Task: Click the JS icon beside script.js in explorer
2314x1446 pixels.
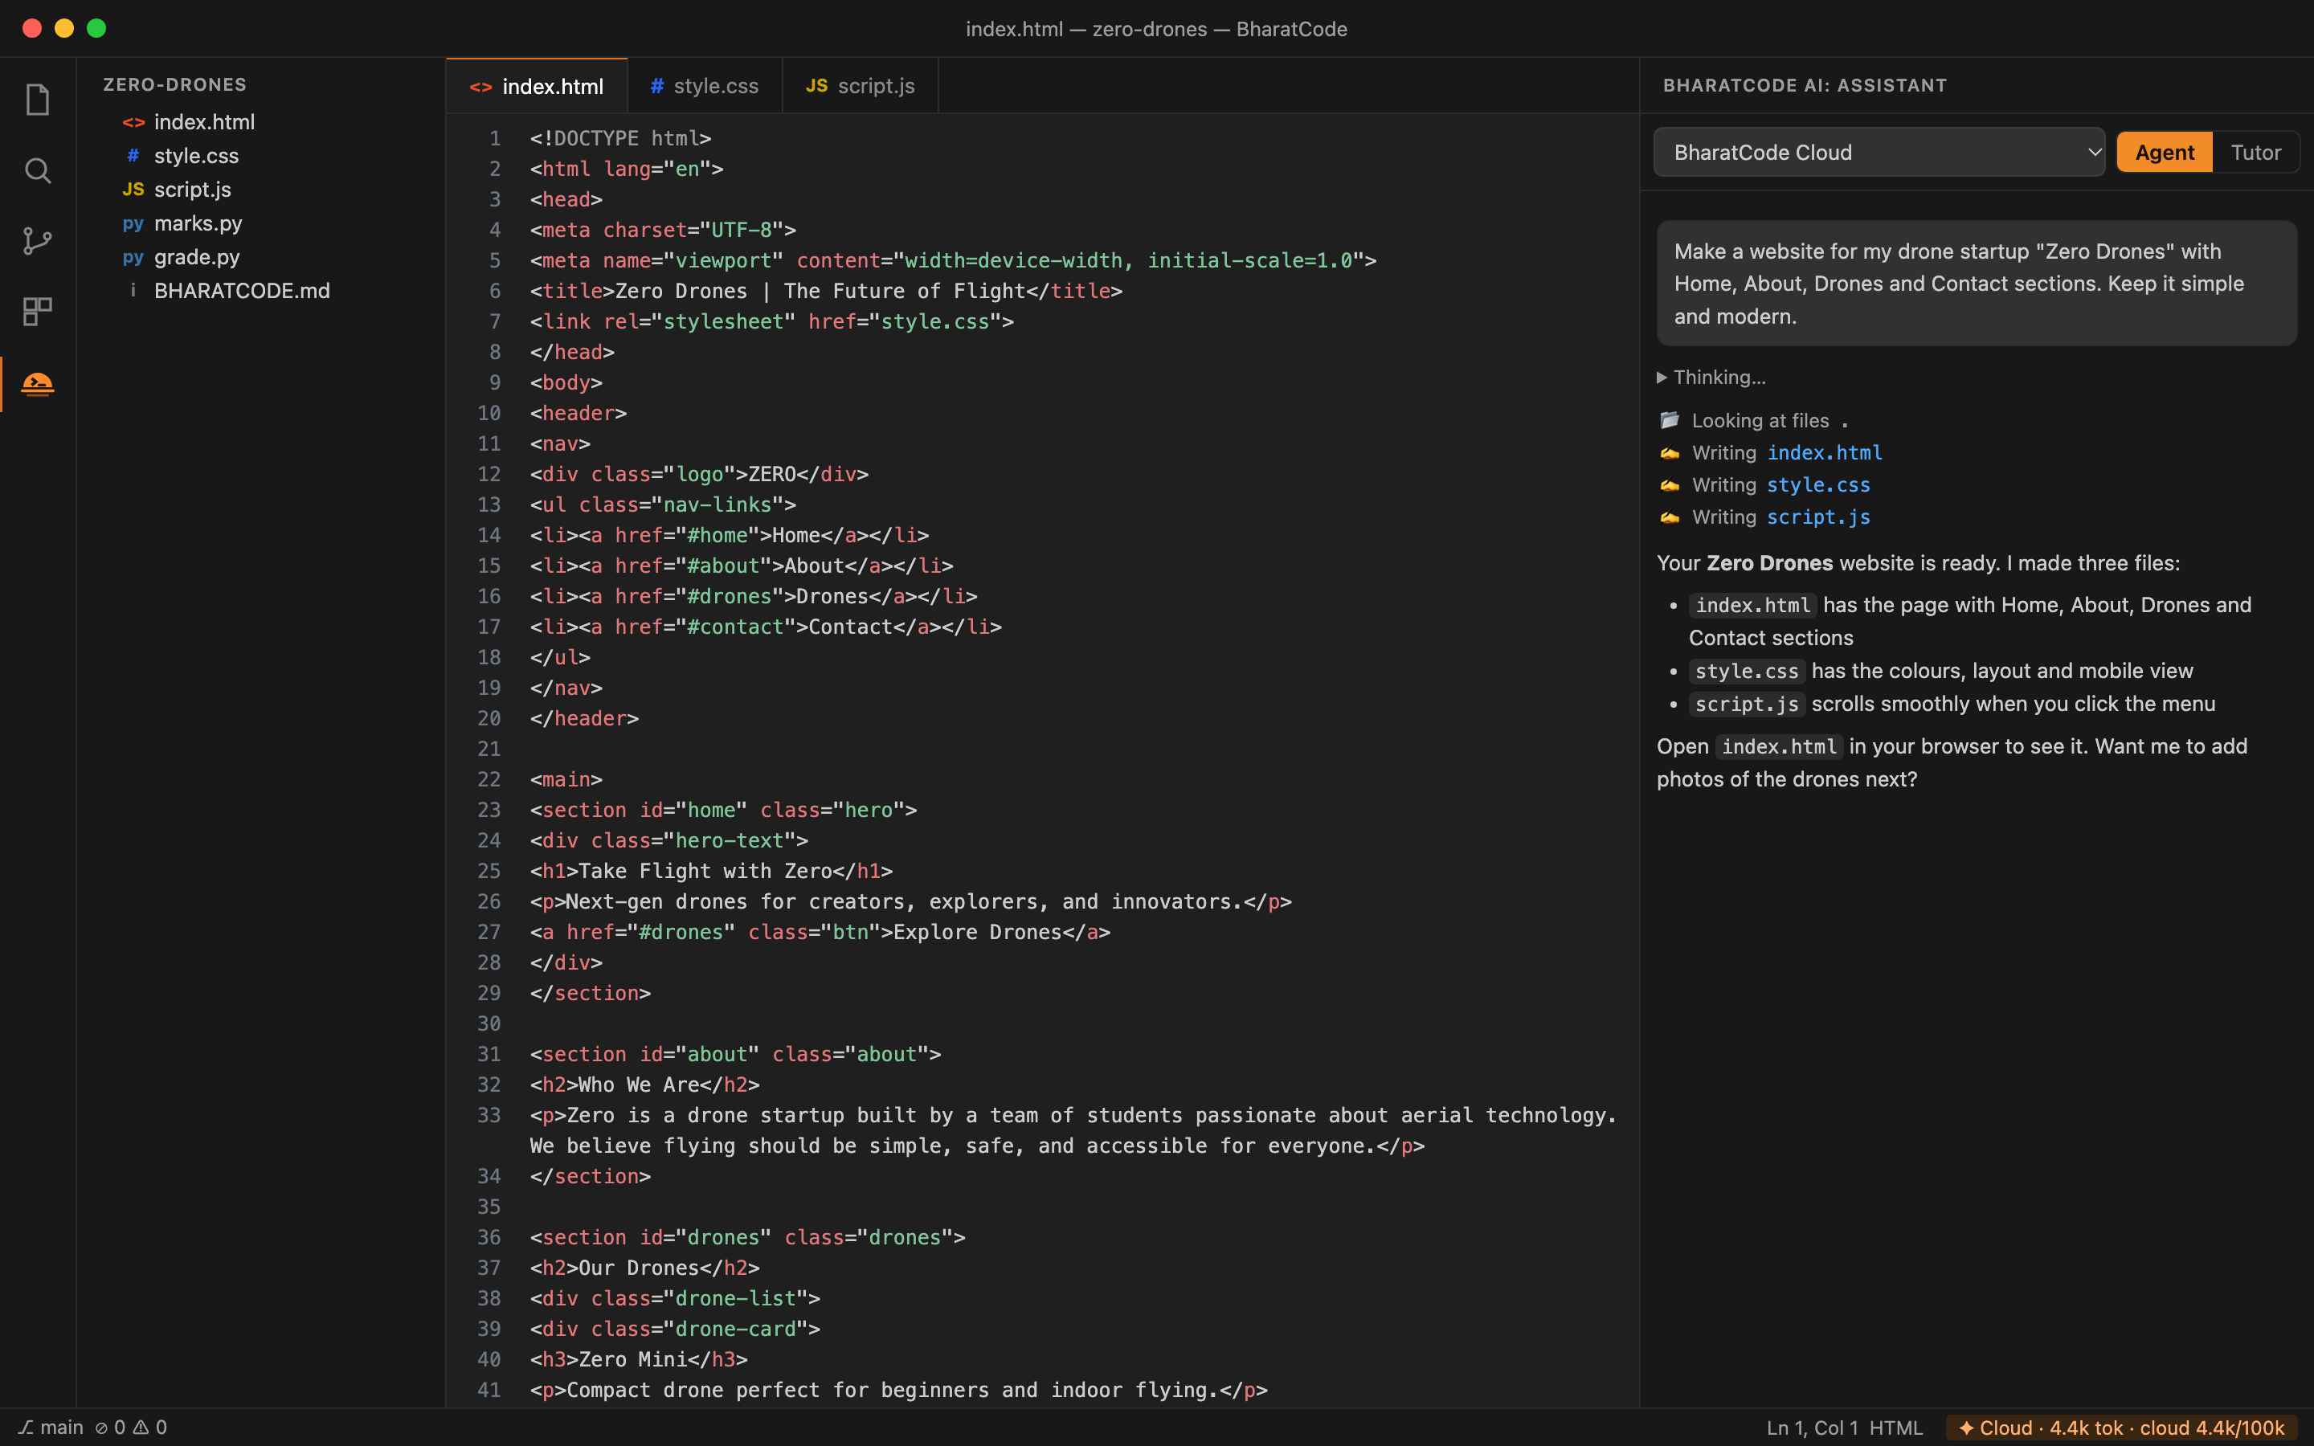Action: pos(133,190)
